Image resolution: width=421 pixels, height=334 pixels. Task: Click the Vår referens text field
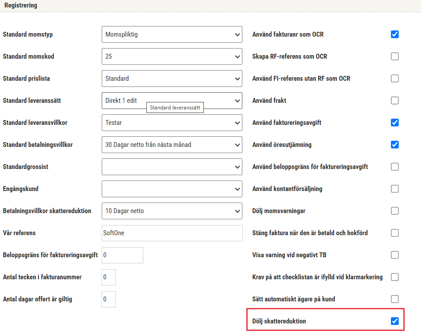point(172,233)
